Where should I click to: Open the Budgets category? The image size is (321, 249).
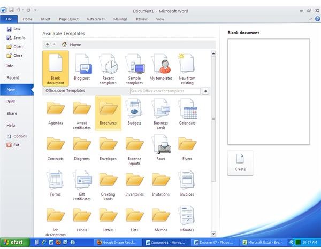click(134, 112)
